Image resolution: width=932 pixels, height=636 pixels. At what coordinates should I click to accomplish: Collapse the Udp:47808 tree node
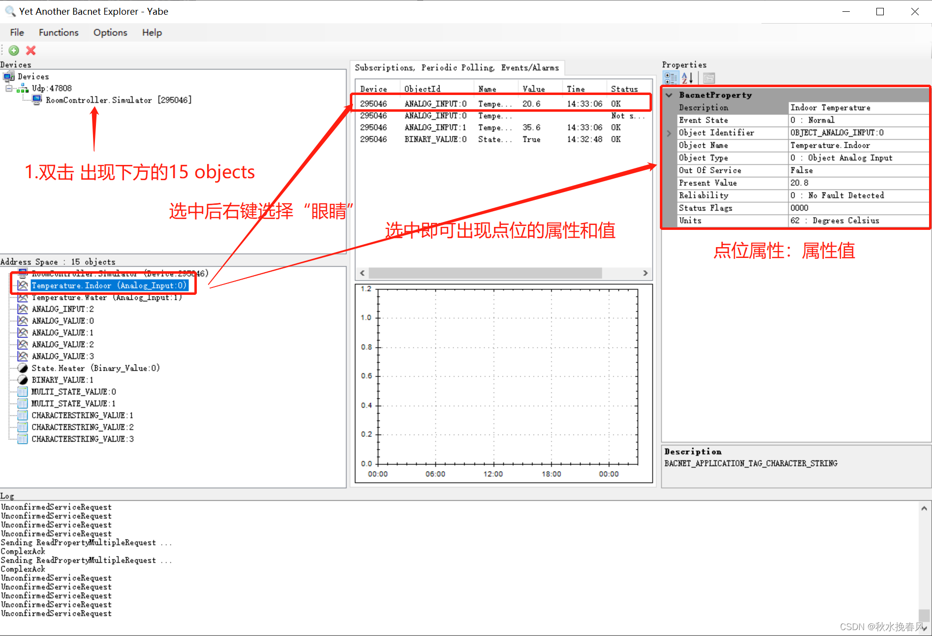(x=9, y=89)
